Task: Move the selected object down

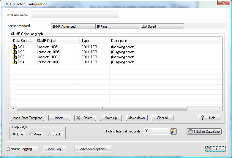Action: (137, 118)
